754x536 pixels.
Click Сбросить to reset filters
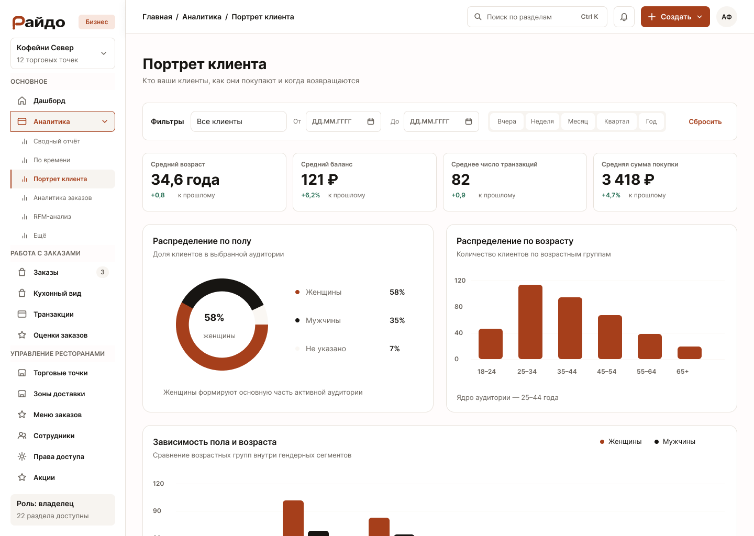click(705, 121)
